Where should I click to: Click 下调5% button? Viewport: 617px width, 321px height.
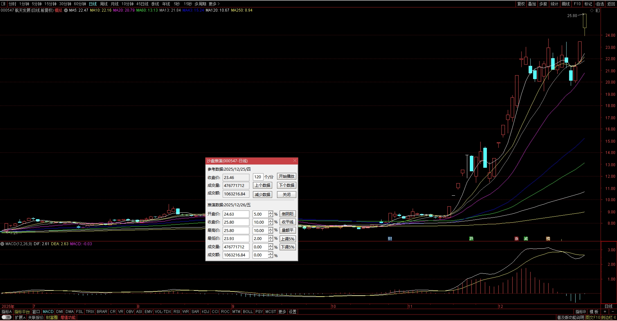point(288,247)
